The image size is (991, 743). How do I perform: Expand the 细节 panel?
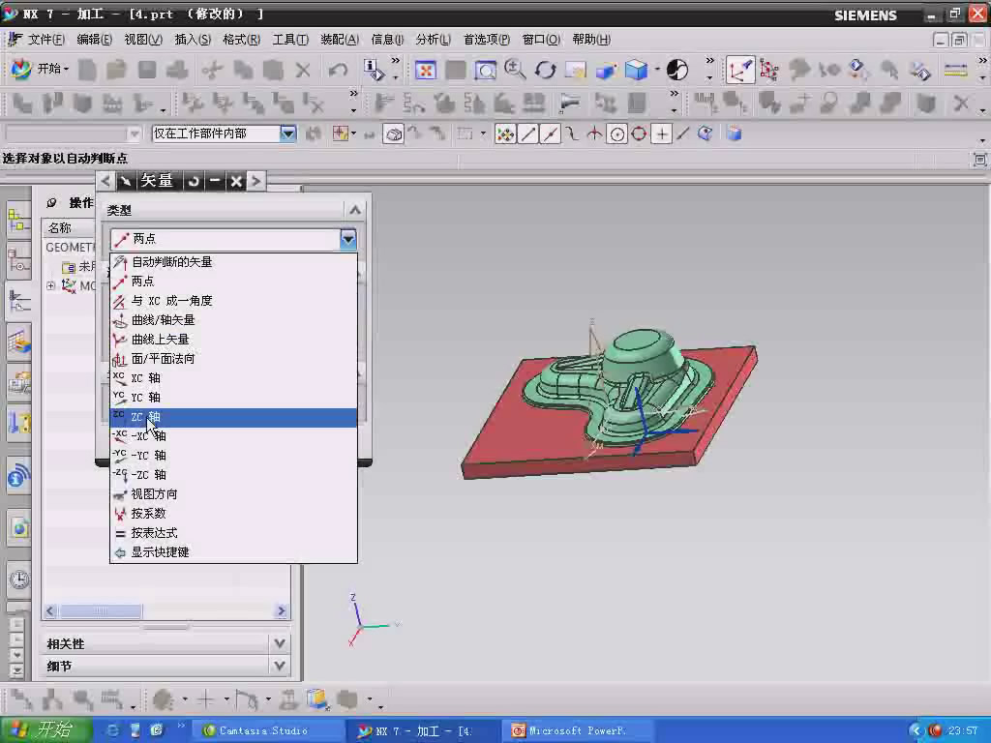click(279, 666)
